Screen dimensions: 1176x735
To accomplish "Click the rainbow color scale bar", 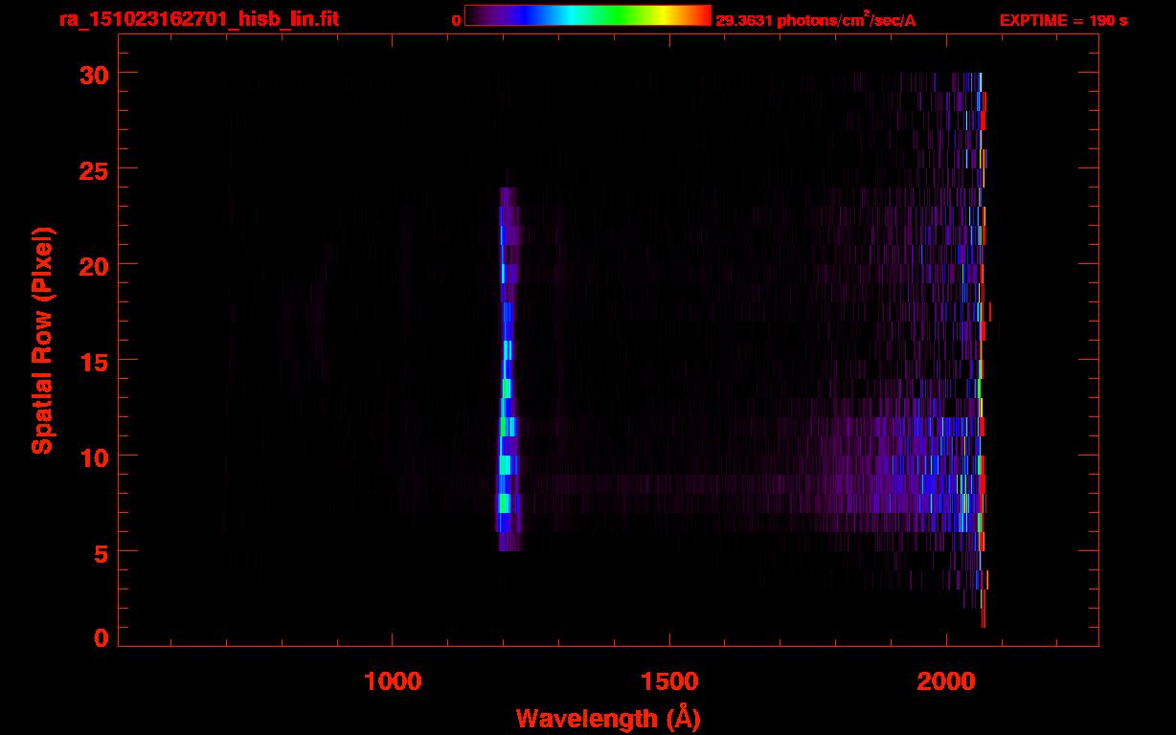I will click(x=588, y=15).
